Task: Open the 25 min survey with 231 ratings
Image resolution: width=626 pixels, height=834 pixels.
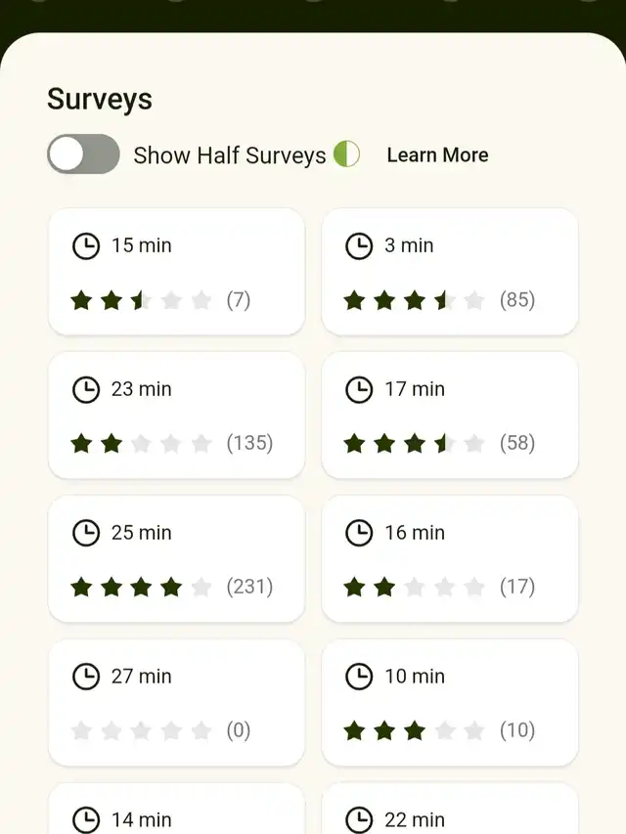Action: pos(176,559)
